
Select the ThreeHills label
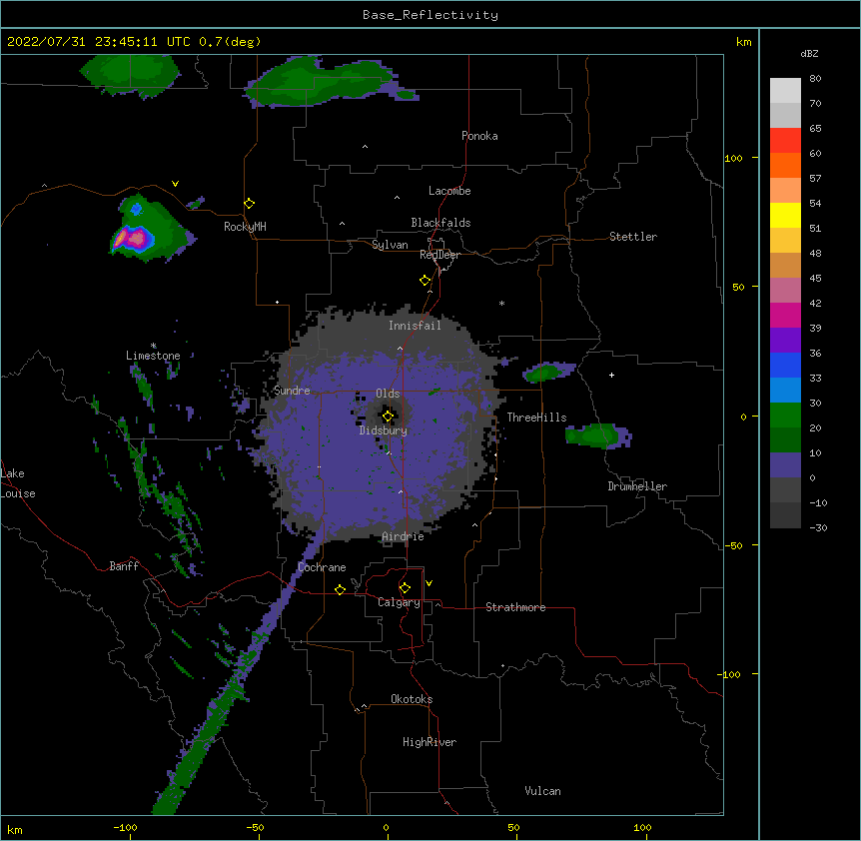pos(536,418)
